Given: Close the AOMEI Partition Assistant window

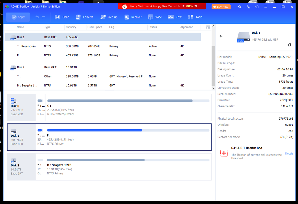Looking at the screenshot, I should click(292, 7).
